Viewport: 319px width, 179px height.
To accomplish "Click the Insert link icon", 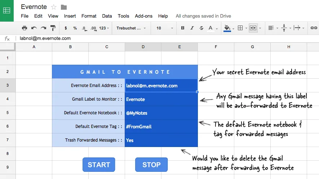I will [314, 28].
